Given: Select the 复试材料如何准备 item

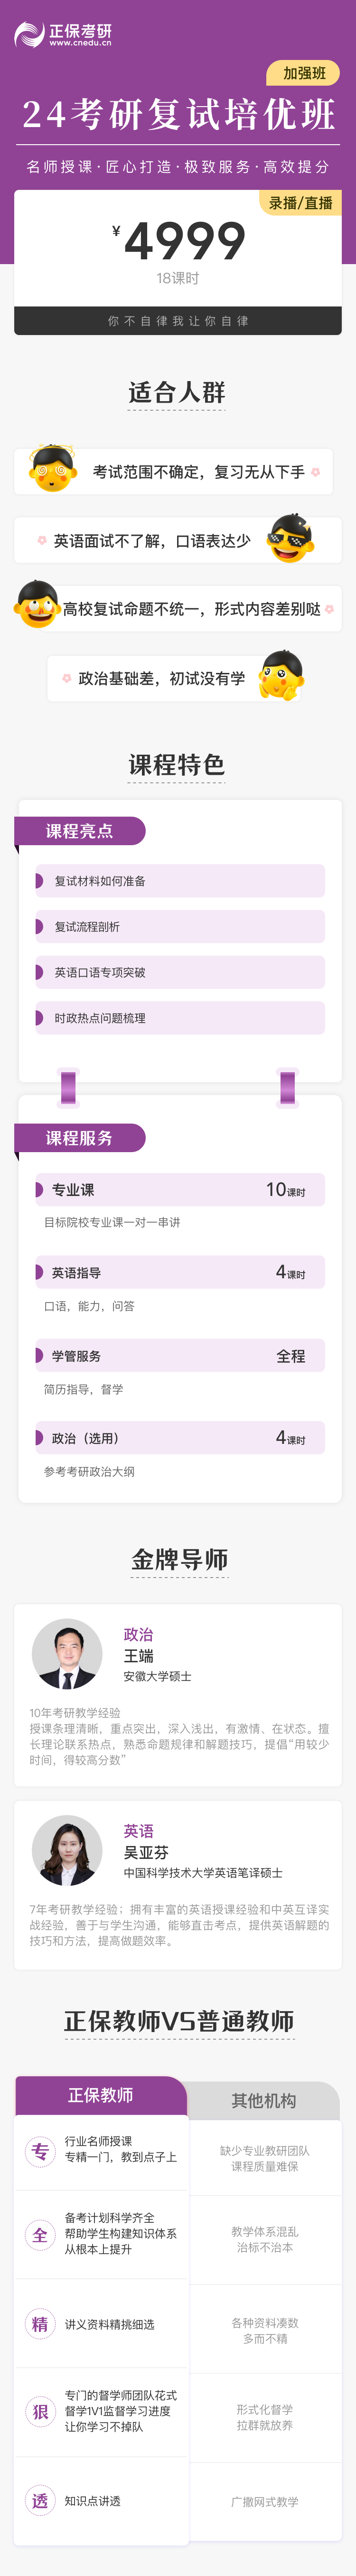Looking at the screenshot, I should tap(179, 881).
